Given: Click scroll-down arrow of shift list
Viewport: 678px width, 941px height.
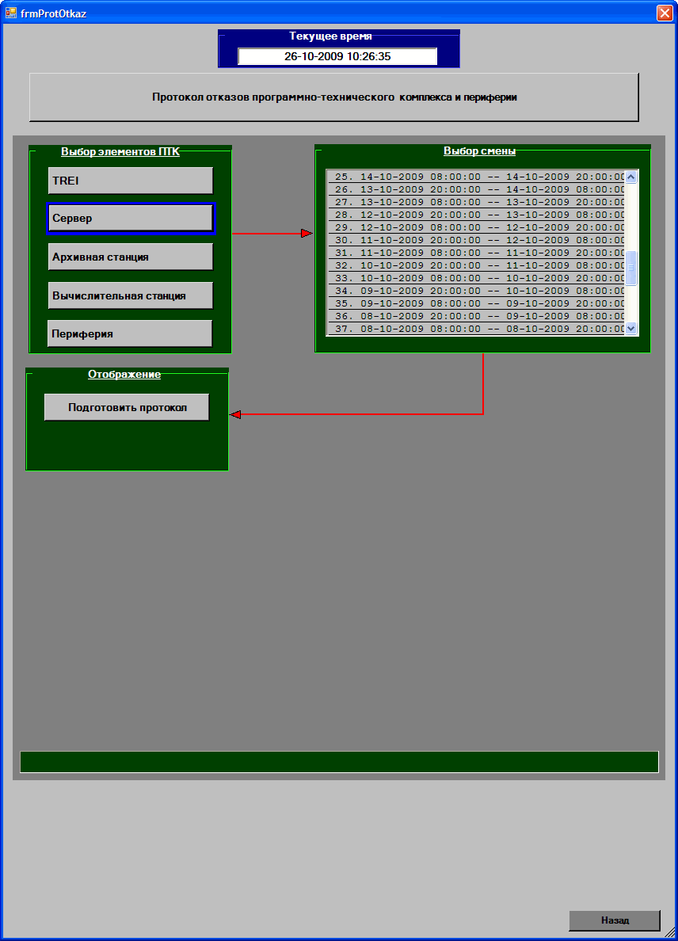Looking at the screenshot, I should [x=630, y=328].
